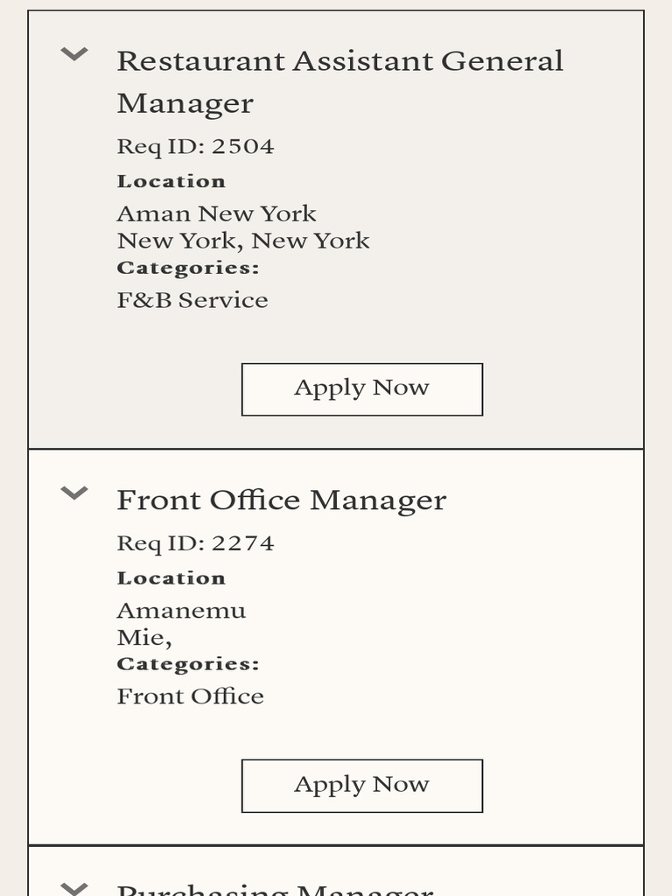The image size is (672, 896).
Task: Click the Location label above Aman New York
Action: [x=171, y=181]
